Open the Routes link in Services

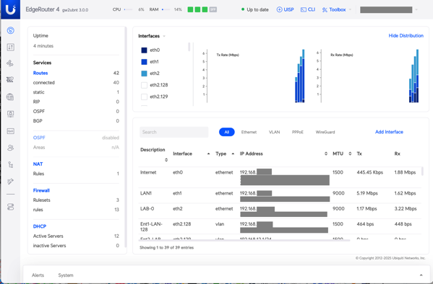(40, 73)
